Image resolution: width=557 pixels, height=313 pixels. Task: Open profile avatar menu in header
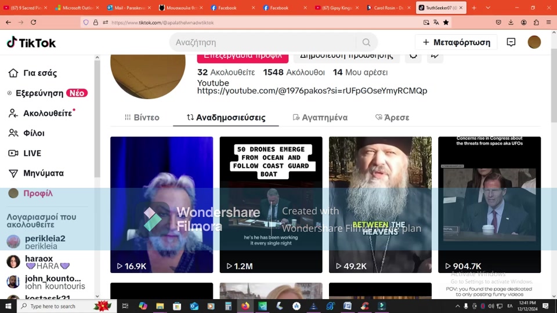tap(534, 42)
